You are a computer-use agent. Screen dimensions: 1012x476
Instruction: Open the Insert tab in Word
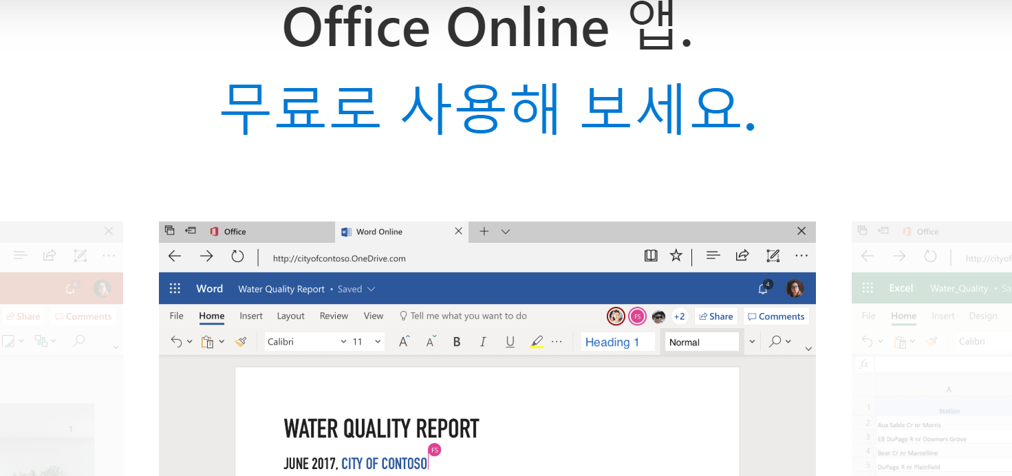pos(251,316)
